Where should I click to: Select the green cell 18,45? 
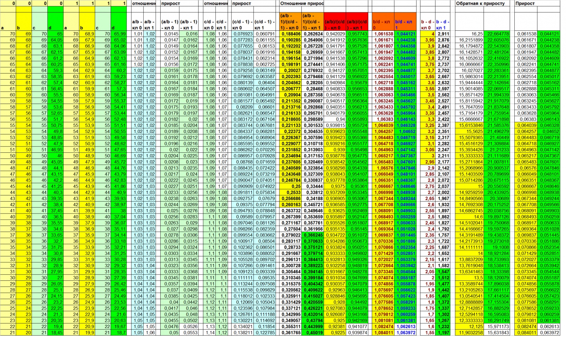point(56,332)
